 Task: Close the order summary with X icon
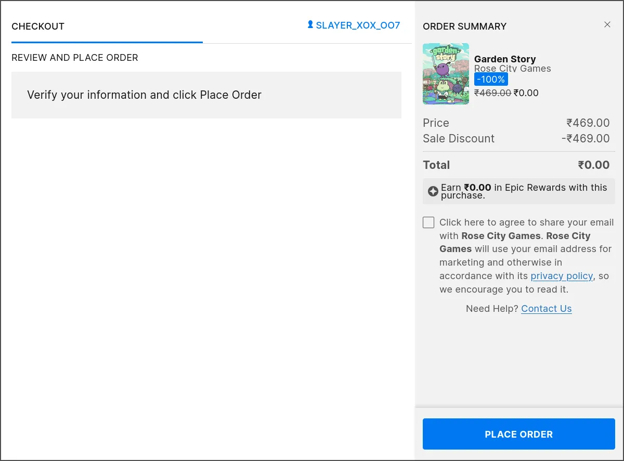pyautogui.click(x=607, y=24)
